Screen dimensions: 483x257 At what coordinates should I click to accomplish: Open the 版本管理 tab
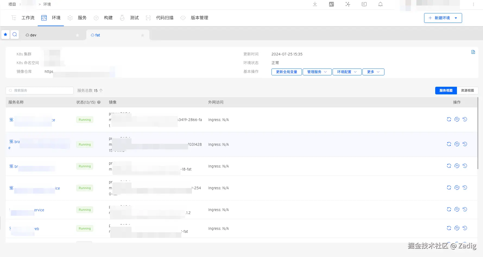pyautogui.click(x=194, y=18)
